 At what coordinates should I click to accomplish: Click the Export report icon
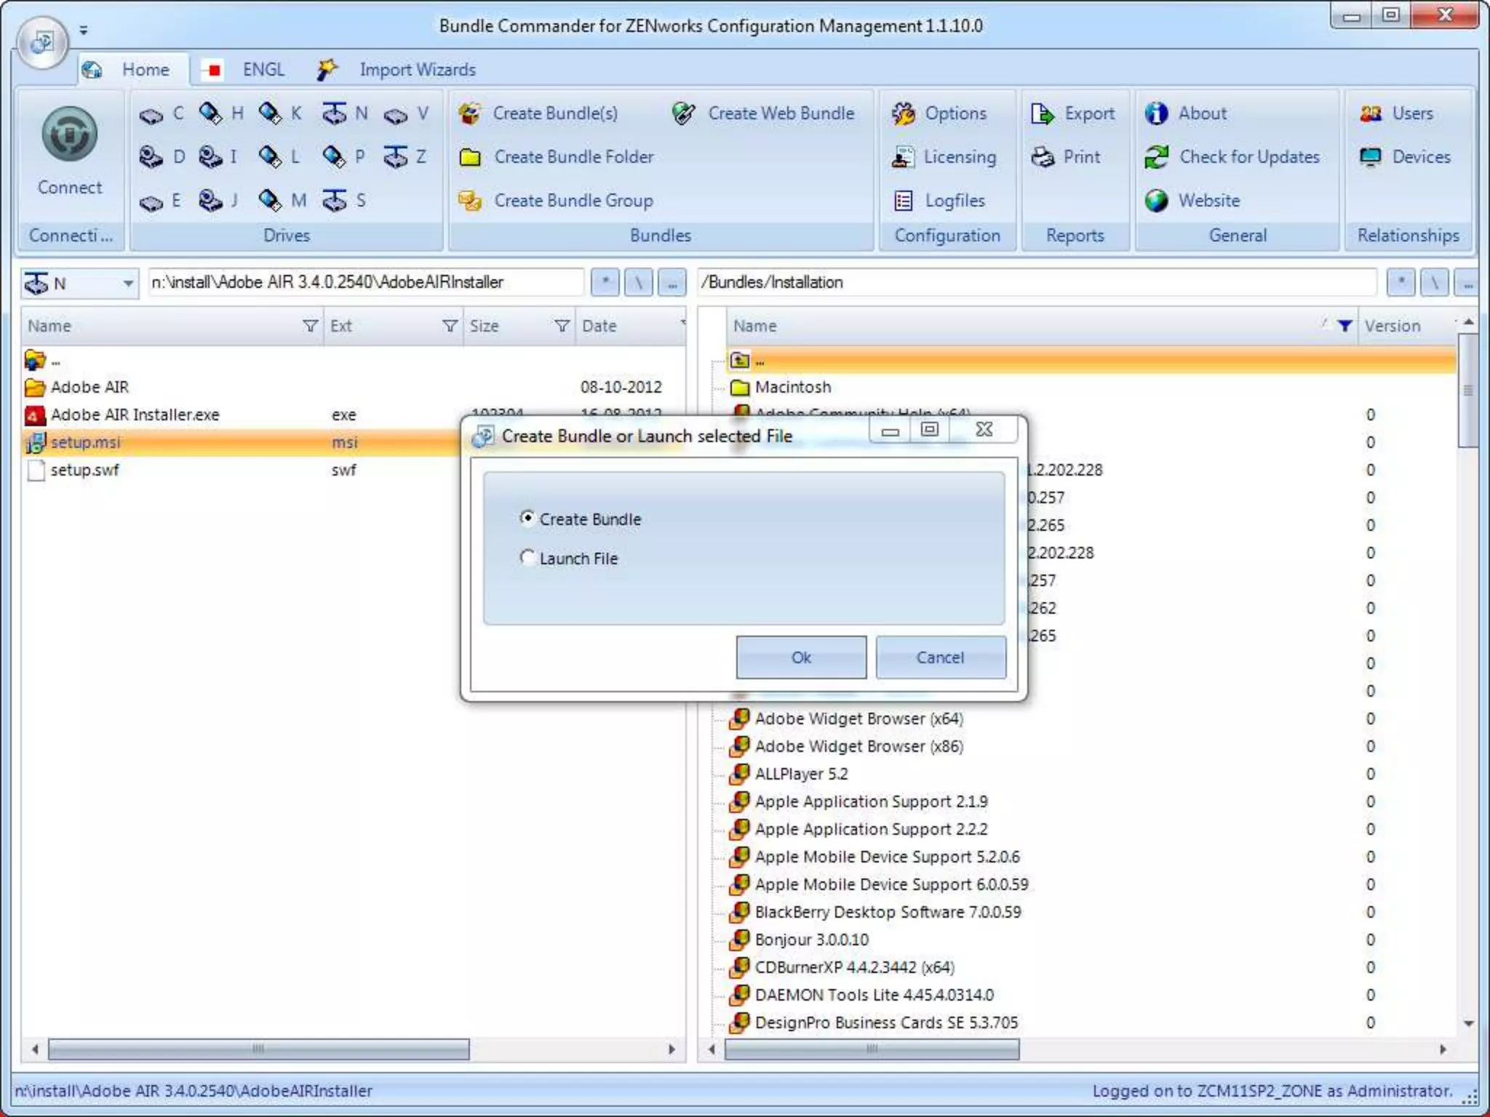[x=1043, y=113]
